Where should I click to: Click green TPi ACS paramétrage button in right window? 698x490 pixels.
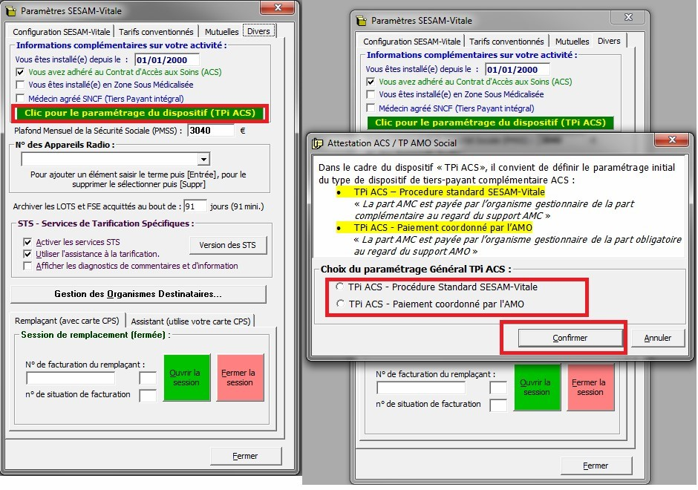coord(490,122)
